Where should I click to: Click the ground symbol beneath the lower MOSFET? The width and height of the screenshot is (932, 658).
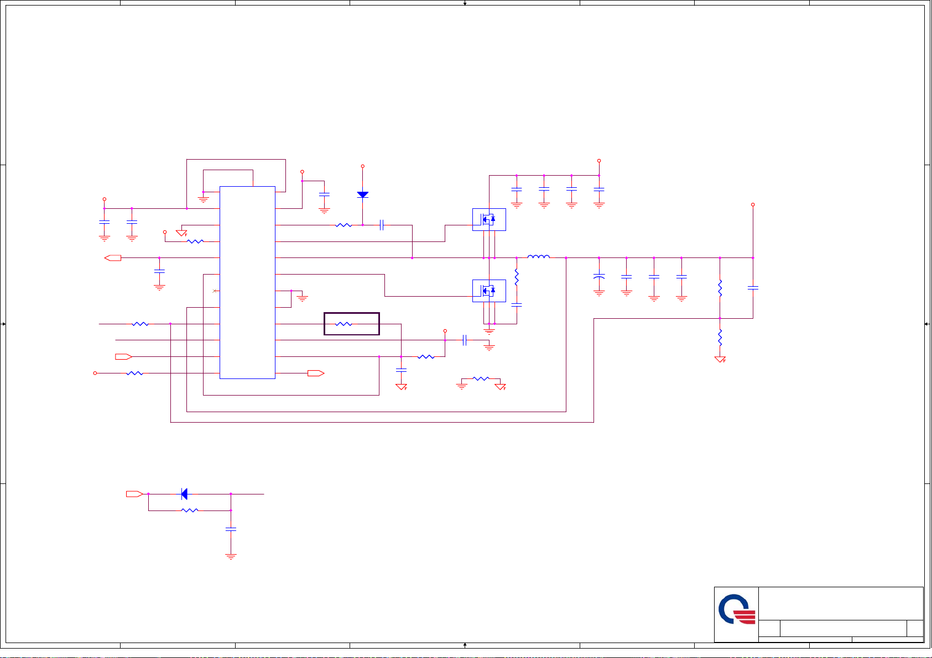pos(489,331)
